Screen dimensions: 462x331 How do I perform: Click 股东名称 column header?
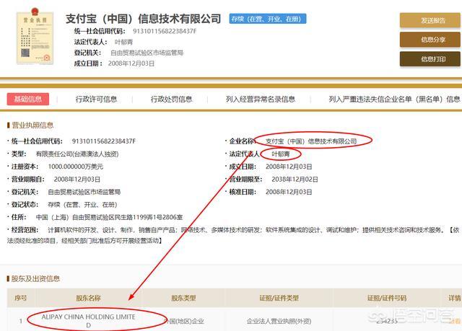[88, 298]
